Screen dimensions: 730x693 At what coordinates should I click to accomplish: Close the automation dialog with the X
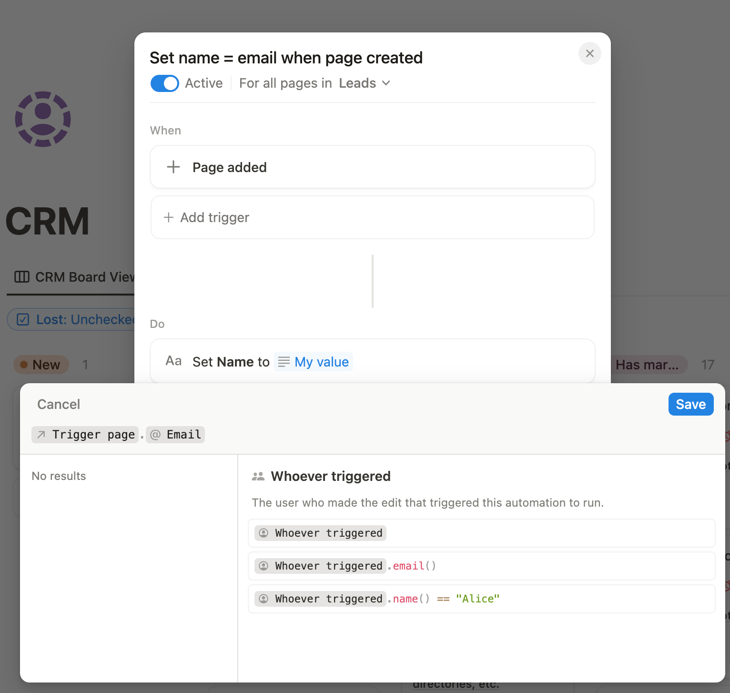tap(589, 53)
